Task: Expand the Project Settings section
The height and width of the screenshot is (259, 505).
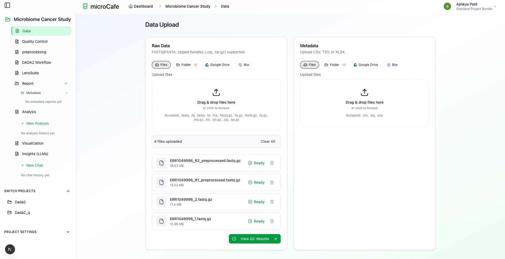Action: click(x=68, y=232)
